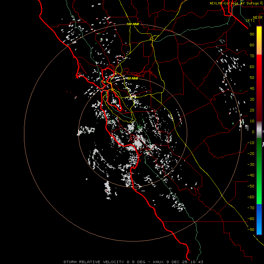
Task: Click the positive 60 knot scale label
Action: click(x=252, y=67)
